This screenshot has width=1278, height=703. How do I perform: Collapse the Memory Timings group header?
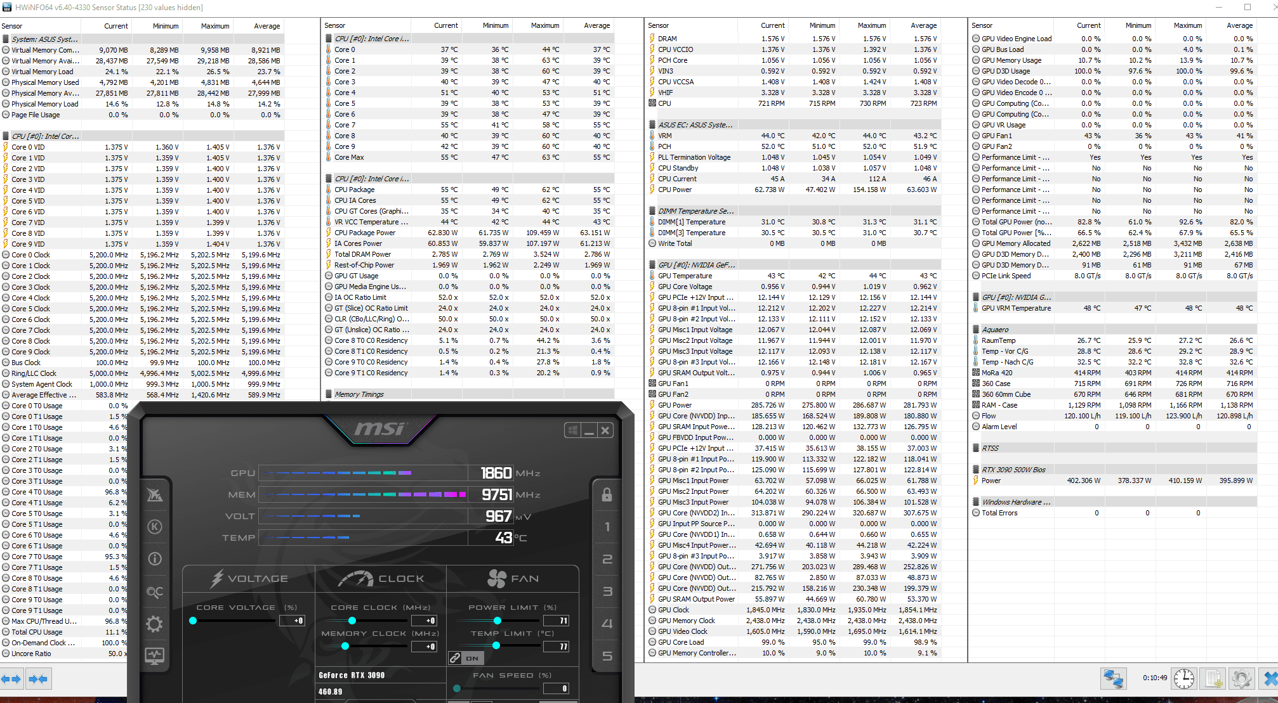[x=469, y=394]
